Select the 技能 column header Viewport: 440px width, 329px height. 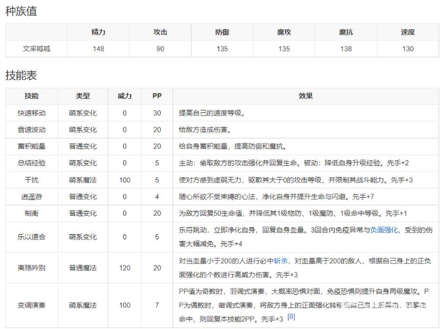(x=31, y=96)
